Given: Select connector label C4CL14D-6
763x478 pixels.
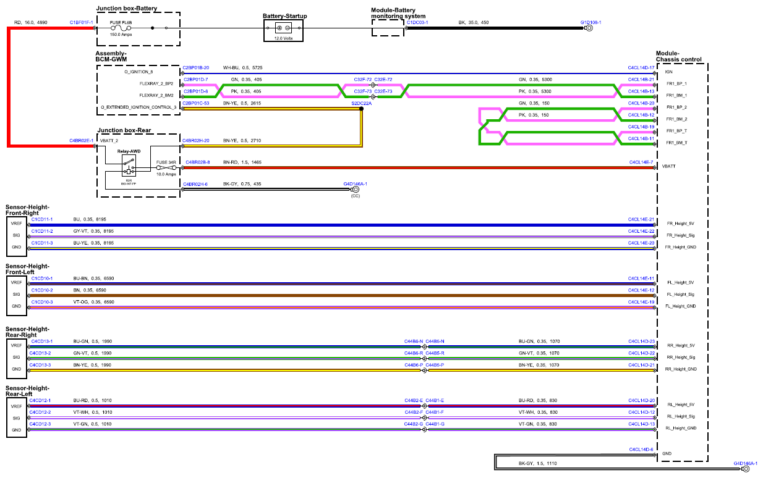Looking at the screenshot, I should 641,449.
